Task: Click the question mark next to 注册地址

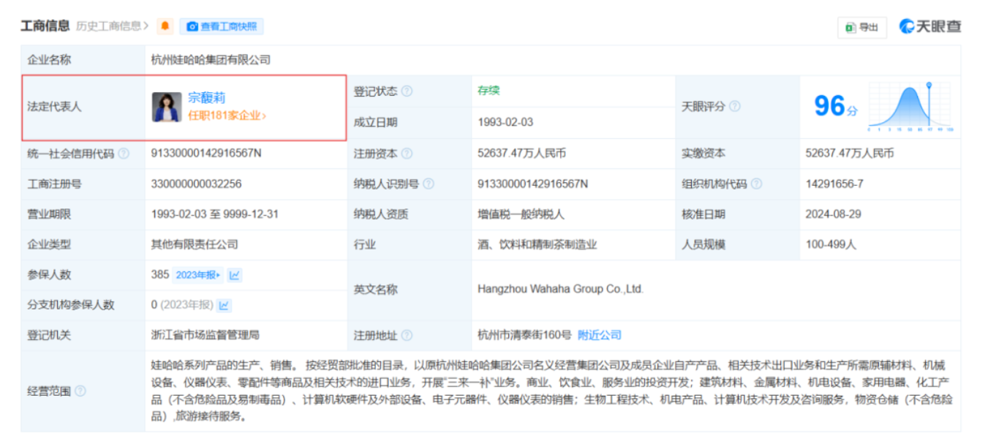Action: click(x=407, y=336)
